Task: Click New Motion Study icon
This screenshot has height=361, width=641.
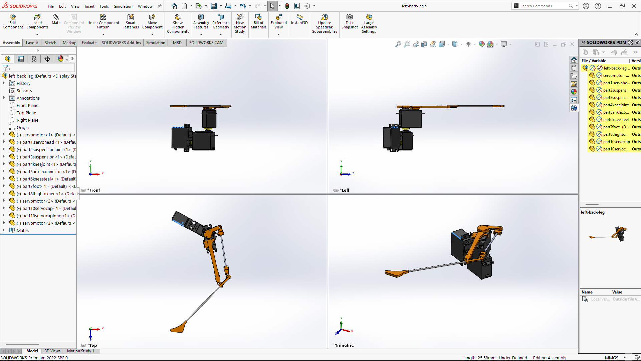Action: 240,17
